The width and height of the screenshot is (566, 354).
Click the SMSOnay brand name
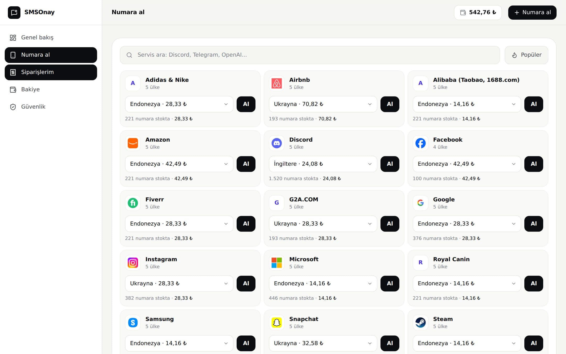click(39, 12)
